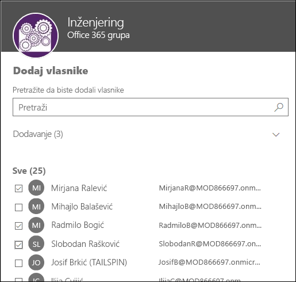Screen dimensions: 296x282
Task: Click Mihajlo Balašević's MI avatar
Action: (x=36, y=207)
